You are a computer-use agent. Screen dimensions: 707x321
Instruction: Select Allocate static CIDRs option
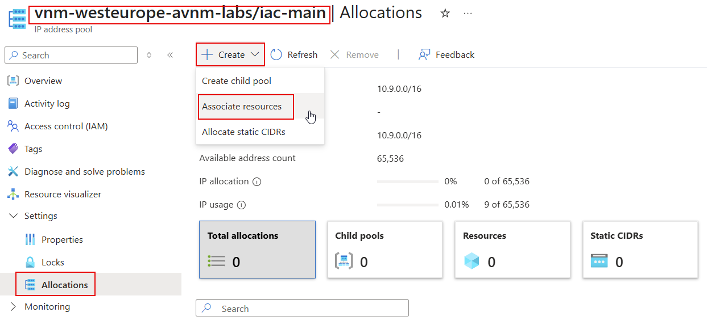click(x=243, y=132)
